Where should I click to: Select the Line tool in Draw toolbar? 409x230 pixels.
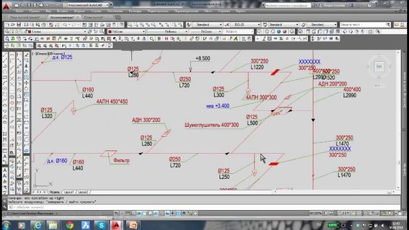tap(5, 55)
